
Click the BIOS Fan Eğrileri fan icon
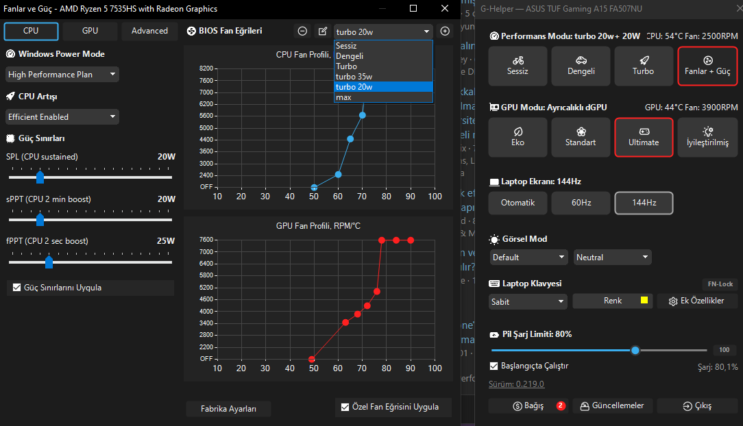(x=191, y=31)
